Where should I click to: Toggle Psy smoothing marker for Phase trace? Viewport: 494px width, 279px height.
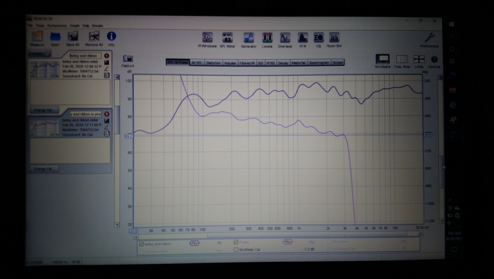287,242
